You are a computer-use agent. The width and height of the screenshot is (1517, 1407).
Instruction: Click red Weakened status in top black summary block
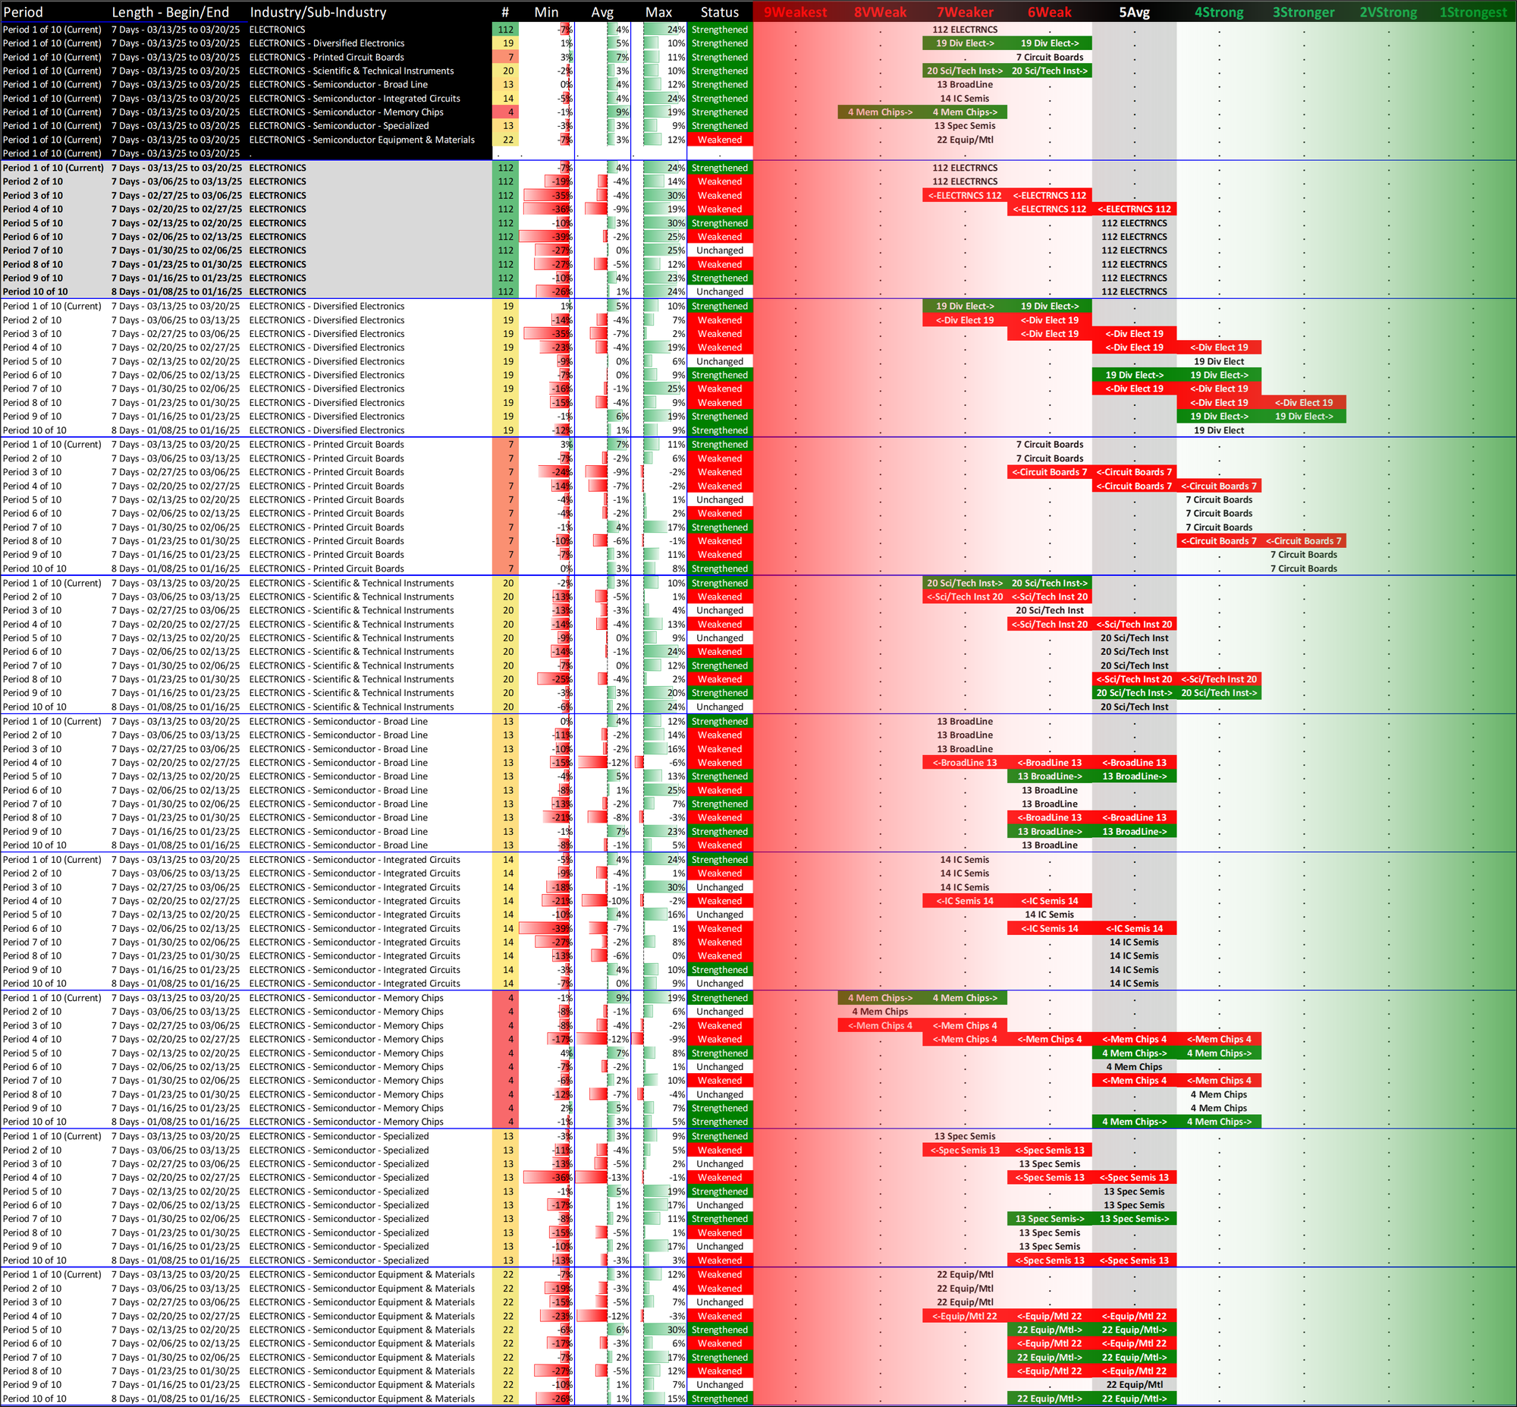coord(719,140)
